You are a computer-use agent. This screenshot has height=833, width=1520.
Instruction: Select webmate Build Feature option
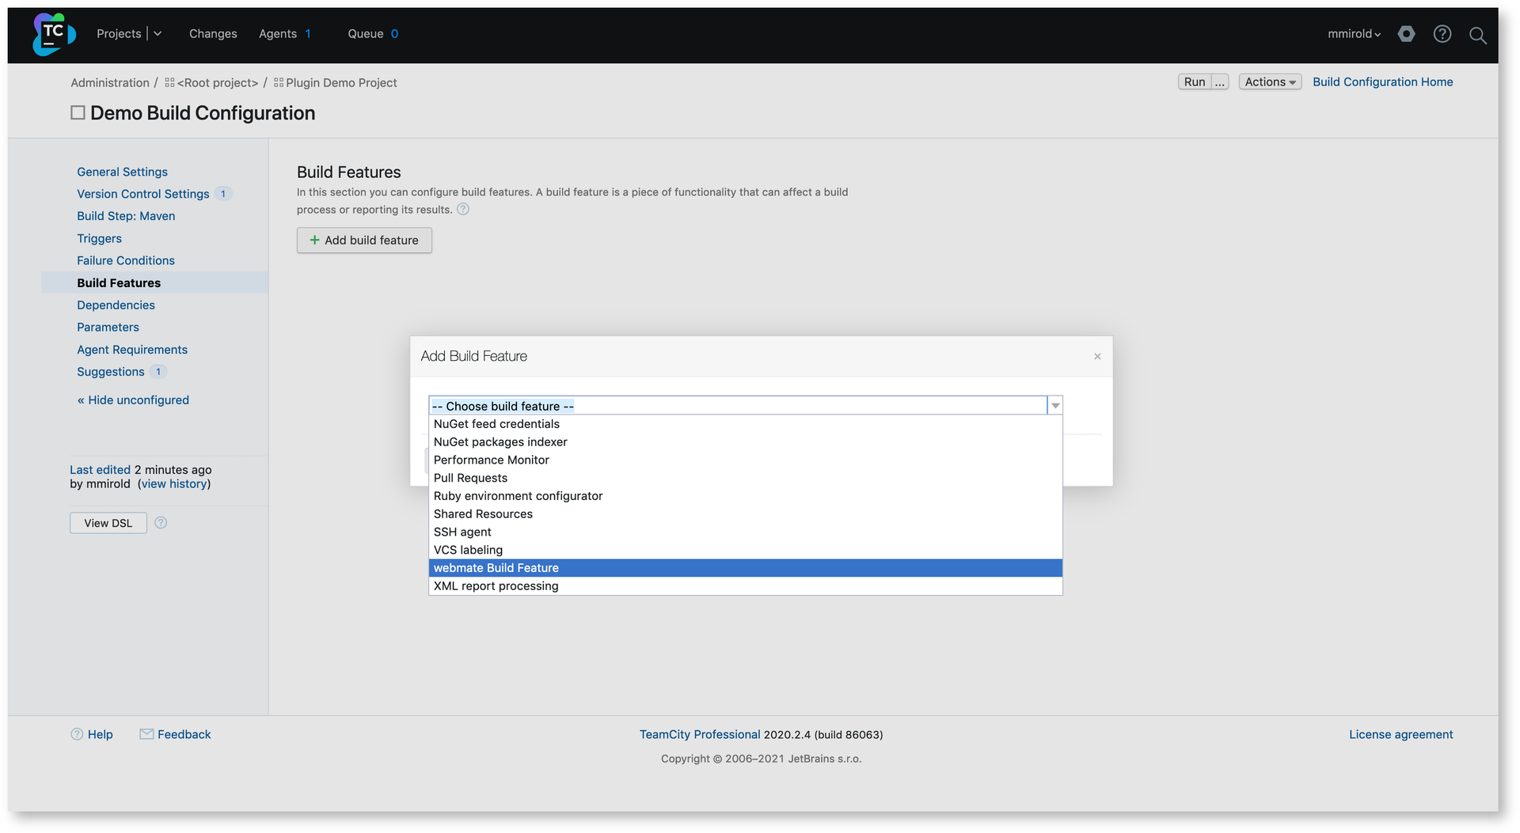click(746, 568)
